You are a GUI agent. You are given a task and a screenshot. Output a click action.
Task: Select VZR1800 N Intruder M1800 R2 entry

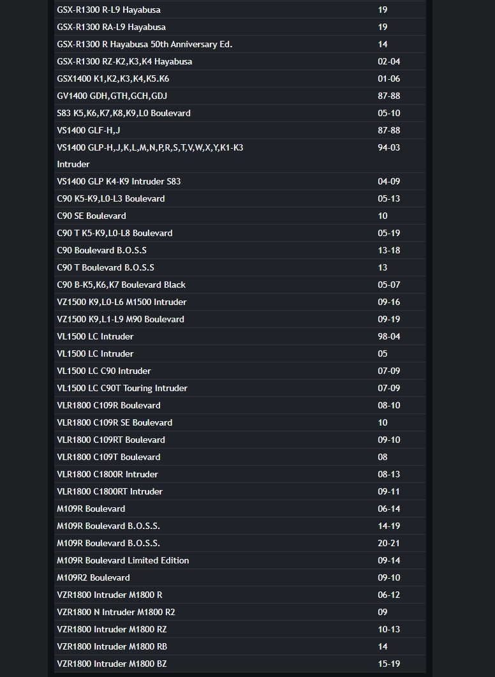coord(116,612)
